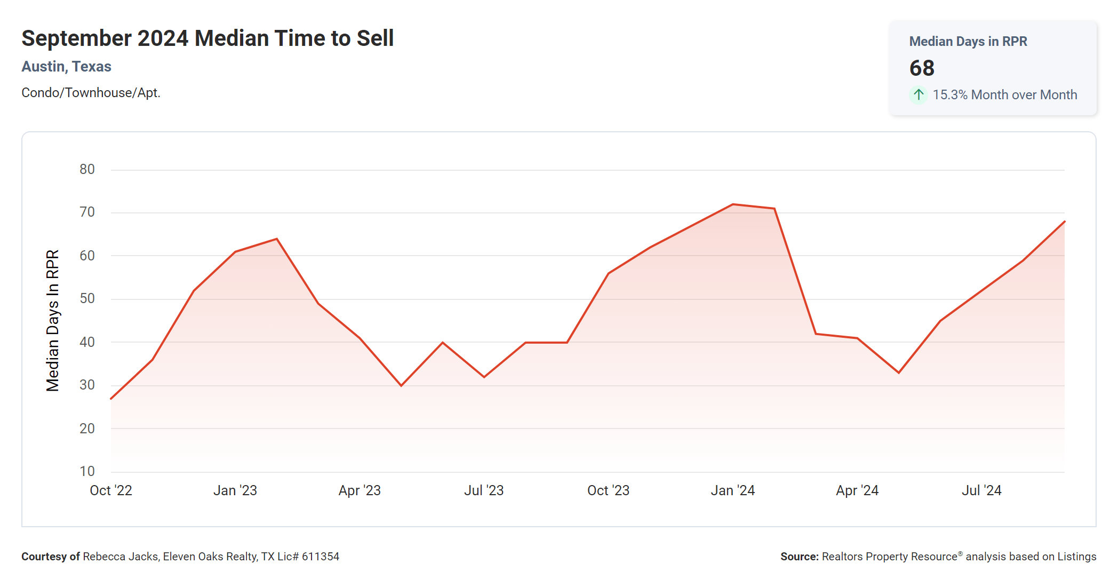Click the vertical Median Days In RPR axis title
The height and width of the screenshot is (587, 1118).
[53, 321]
